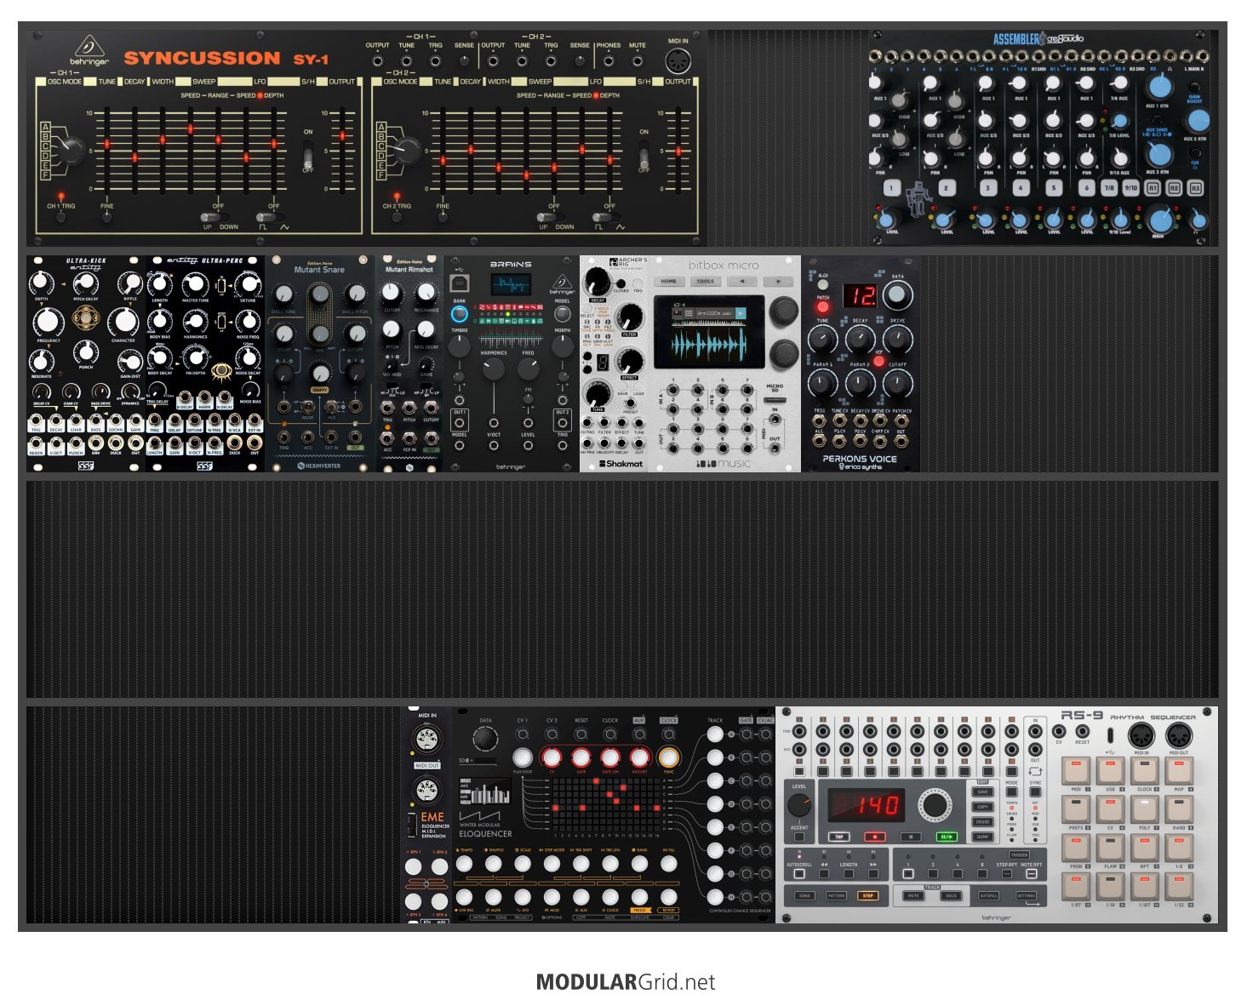Viewport: 1253px width, 1000px height.
Task: Toggle the RS-9 track MUTE button
Action: [913, 896]
